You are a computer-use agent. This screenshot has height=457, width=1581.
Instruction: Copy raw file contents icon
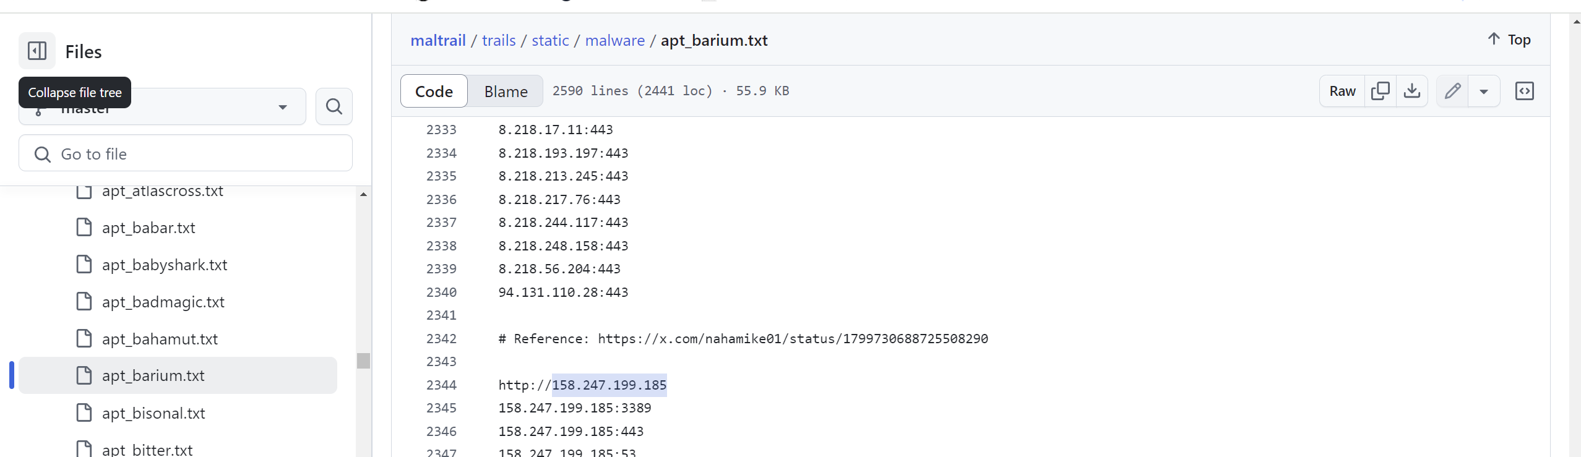tap(1380, 91)
